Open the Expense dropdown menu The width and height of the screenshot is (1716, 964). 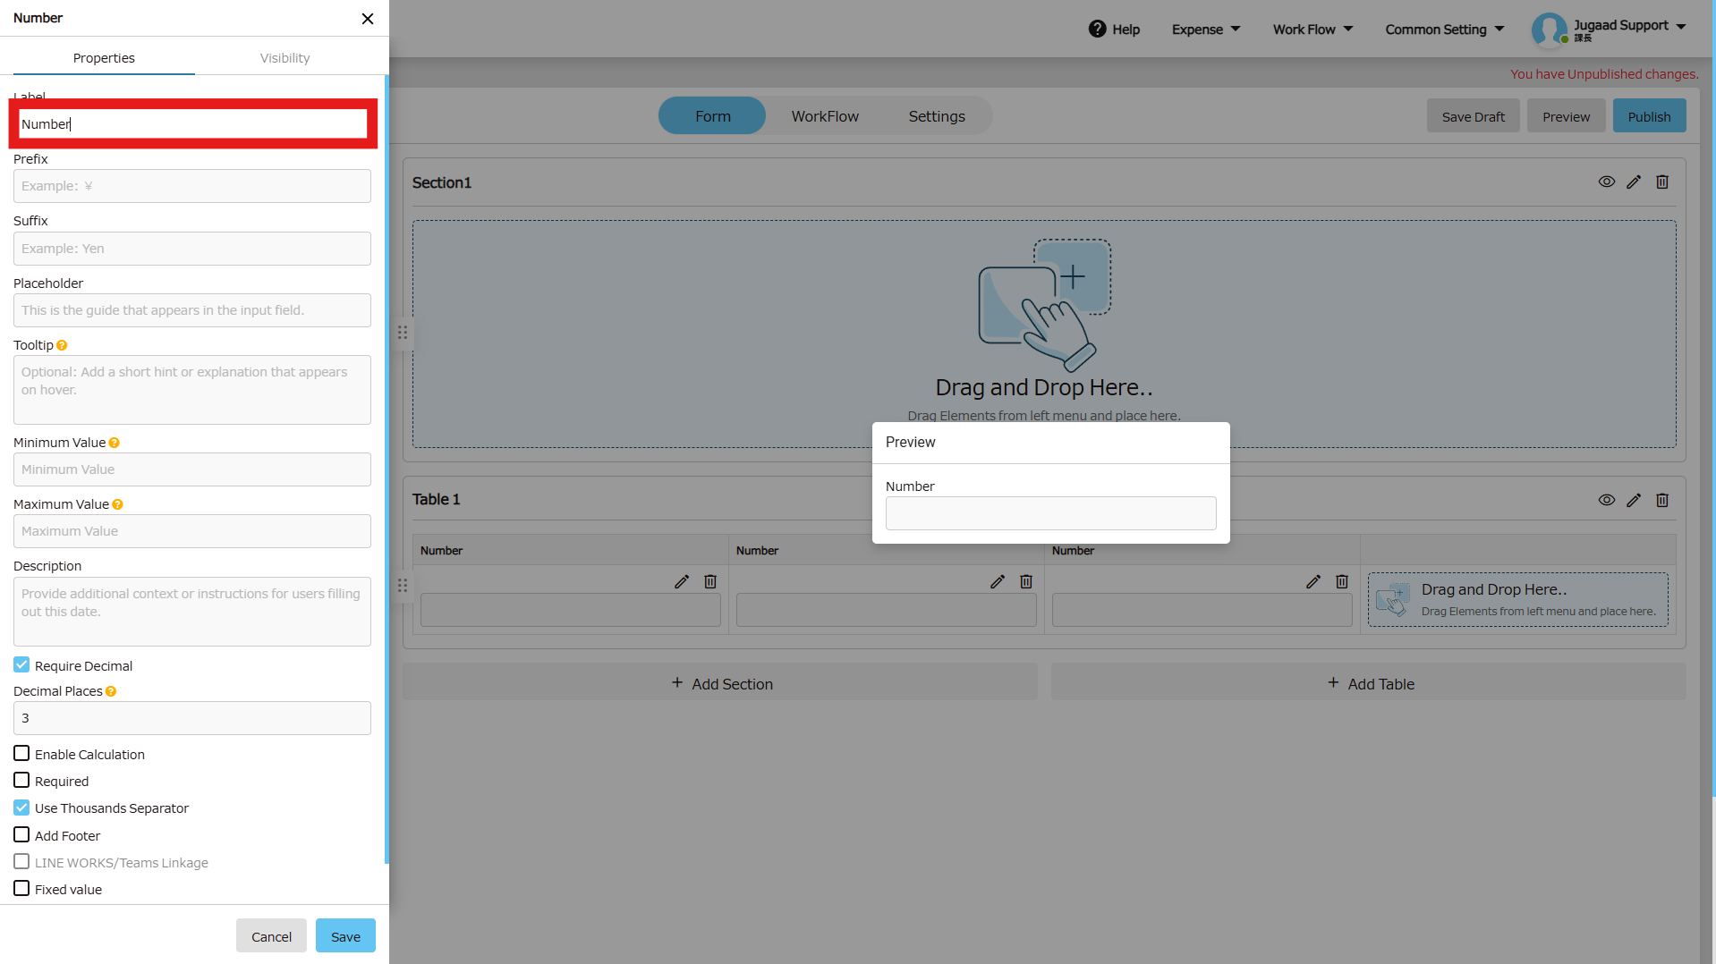[1205, 30]
